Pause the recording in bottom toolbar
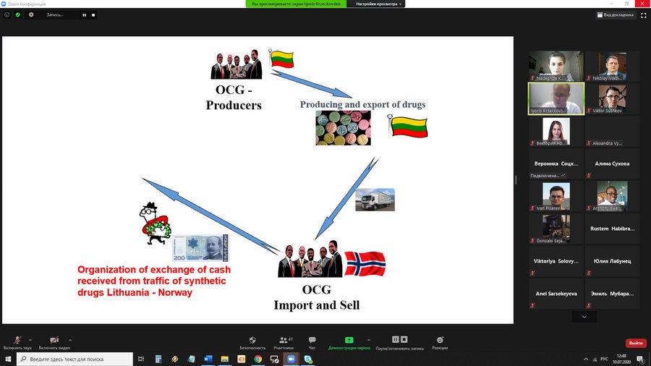This screenshot has height=366, width=651. coord(396,339)
